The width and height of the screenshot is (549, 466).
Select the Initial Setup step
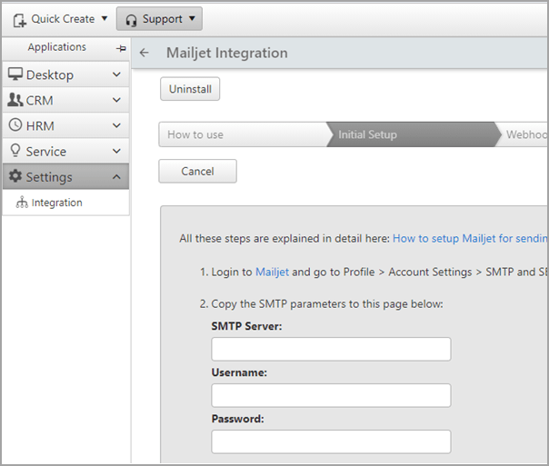coord(414,134)
